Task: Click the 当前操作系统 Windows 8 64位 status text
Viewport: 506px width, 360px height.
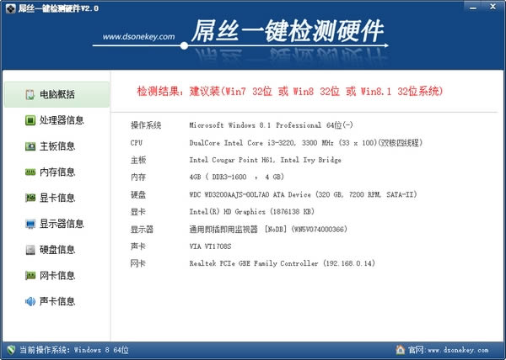Action: point(74,350)
